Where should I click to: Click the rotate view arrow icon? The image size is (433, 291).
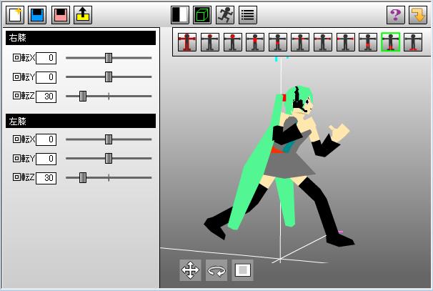click(x=216, y=270)
